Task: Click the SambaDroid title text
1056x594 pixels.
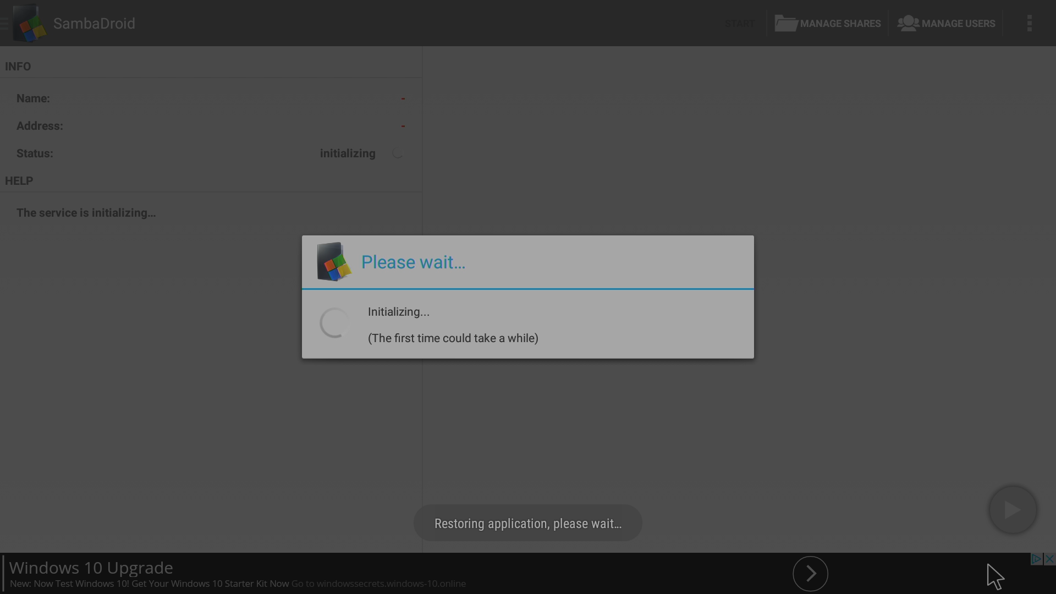Action: 94,24
